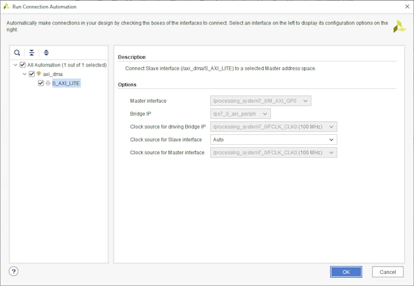Viewport: 414px width, 286px height.
Task: Close the Run Connection Automation dialog
Action: coord(407,7)
